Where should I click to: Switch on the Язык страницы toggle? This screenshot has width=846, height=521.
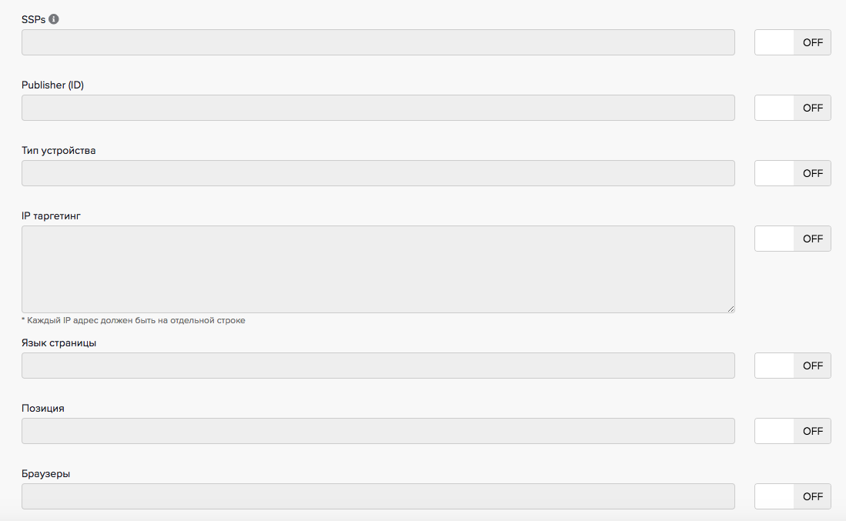coord(792,366)
